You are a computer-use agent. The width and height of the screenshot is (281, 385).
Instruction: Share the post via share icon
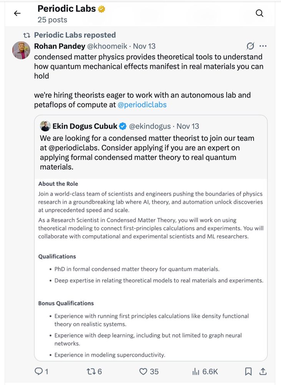(263, 371)
